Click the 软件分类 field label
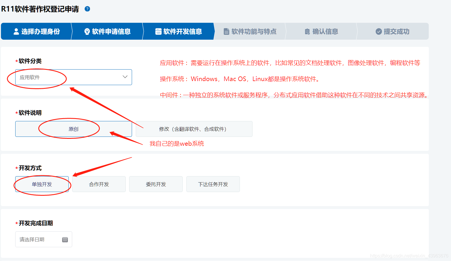 point(30,61)
